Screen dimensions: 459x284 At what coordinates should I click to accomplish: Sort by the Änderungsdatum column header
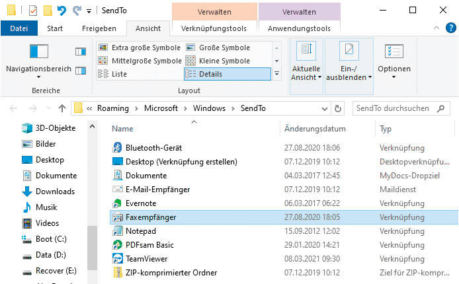pyautogui.click(x=314, y=129)
